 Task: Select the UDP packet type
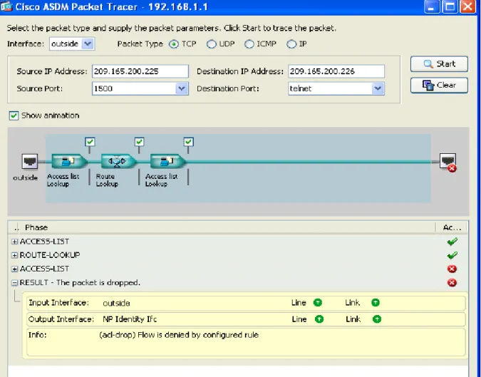(211, 44)
